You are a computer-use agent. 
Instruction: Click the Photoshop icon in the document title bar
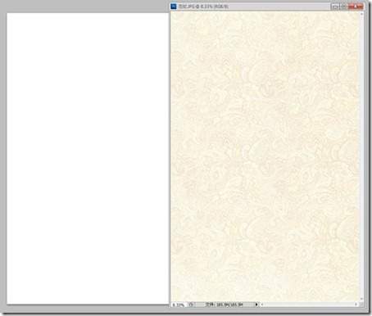click(x=174, y=6)
